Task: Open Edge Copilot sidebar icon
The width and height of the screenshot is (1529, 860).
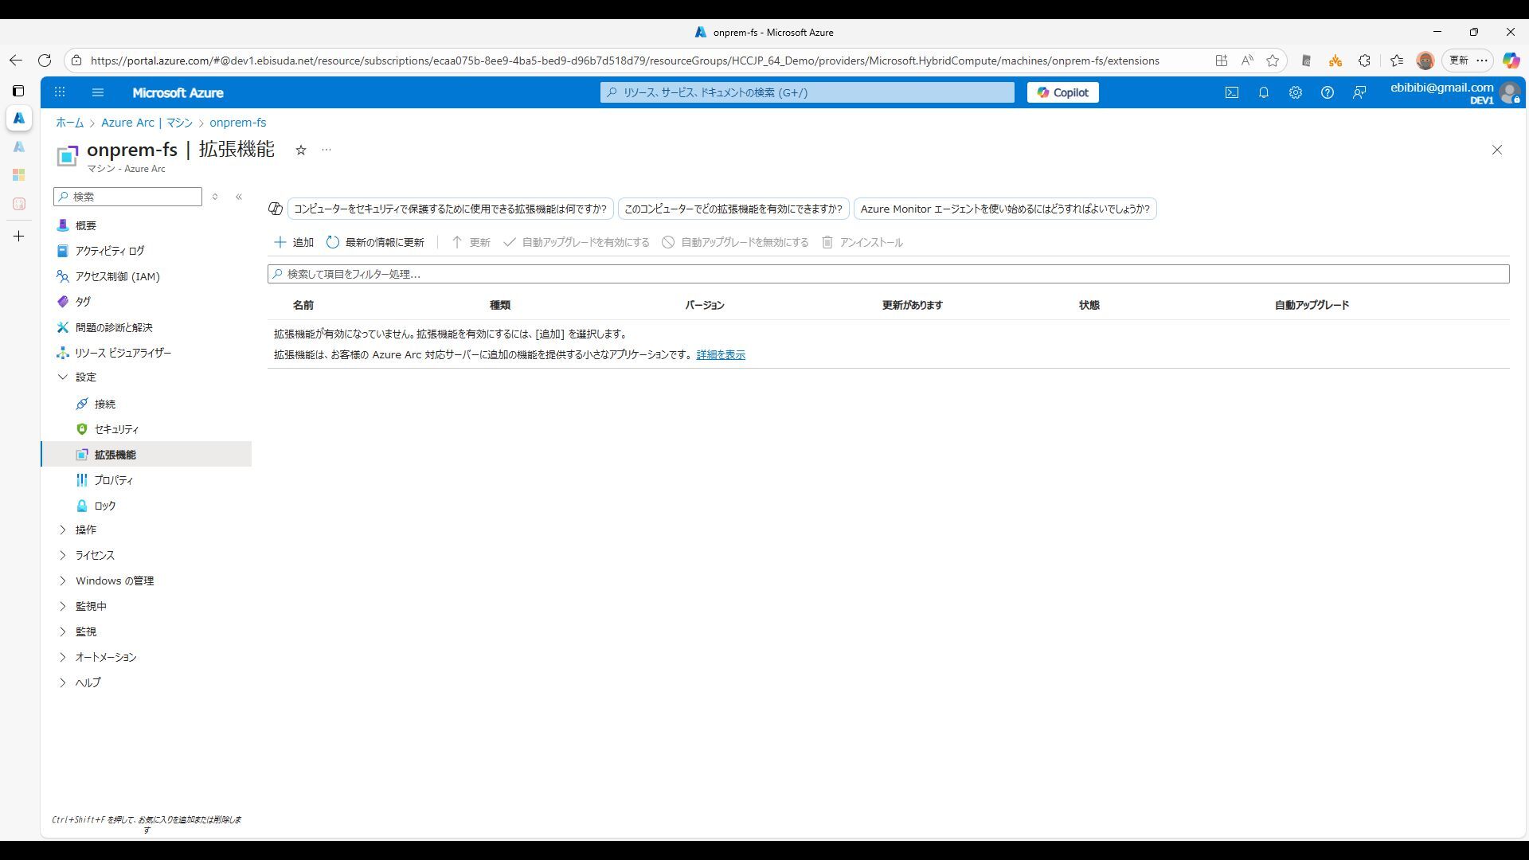Action: (1511, 61)
